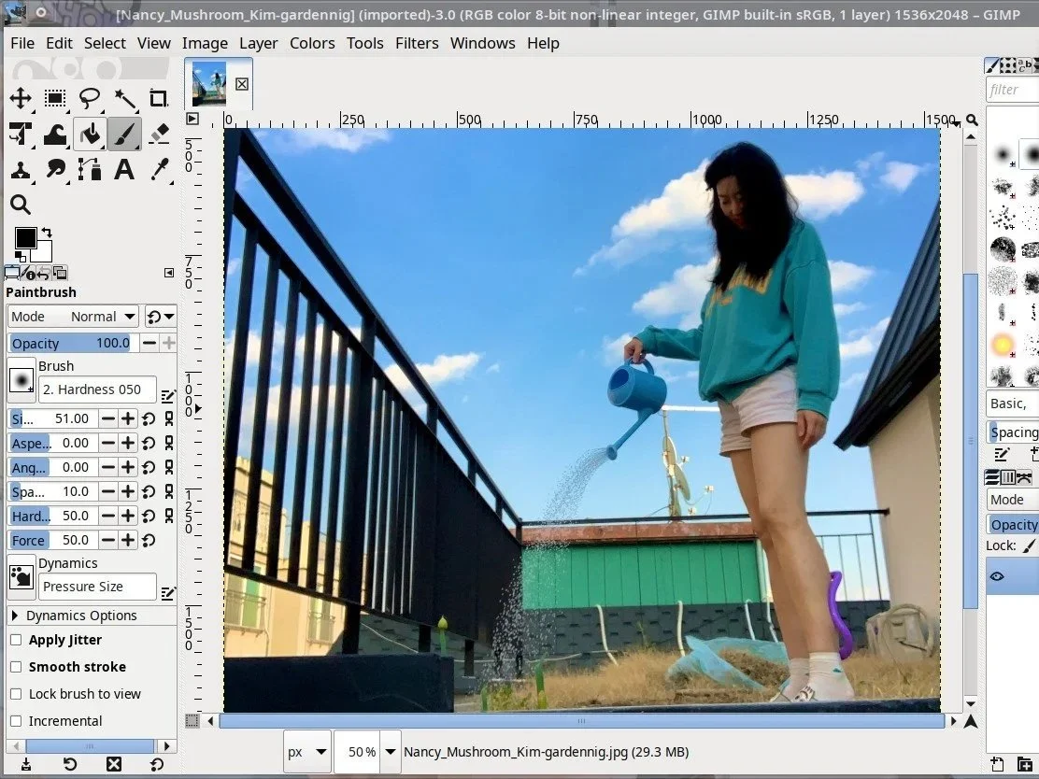
Task: Select the Fuzzy Select tool
Action: (x=124, y=97)
